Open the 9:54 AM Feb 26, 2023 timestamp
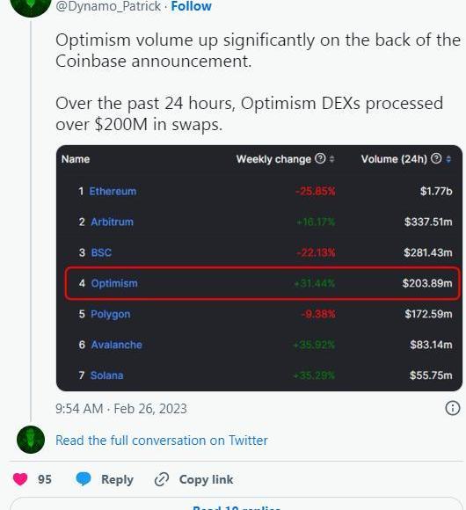 121,409
